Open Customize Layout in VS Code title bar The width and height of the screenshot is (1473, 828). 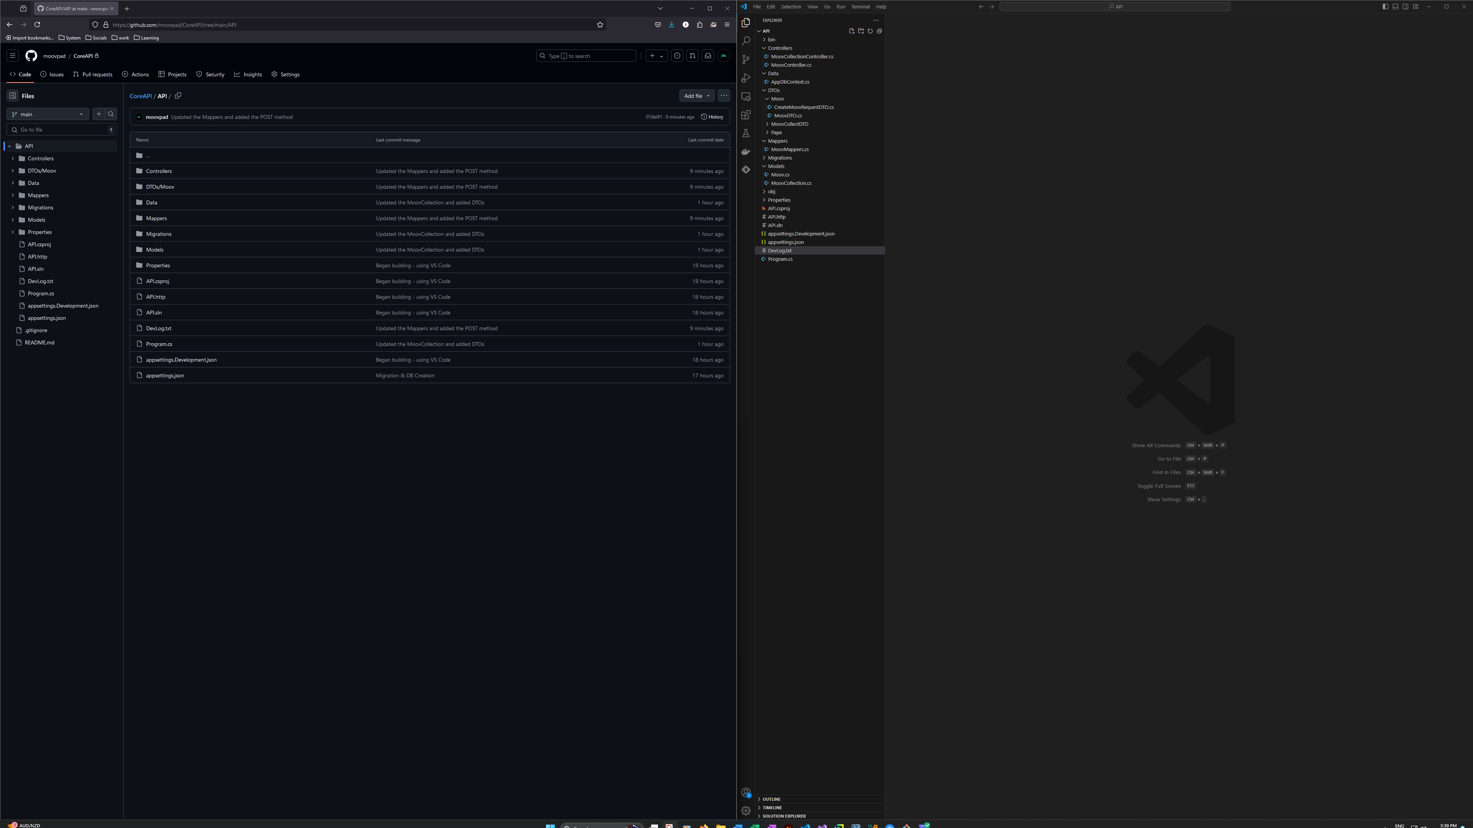1416,7
